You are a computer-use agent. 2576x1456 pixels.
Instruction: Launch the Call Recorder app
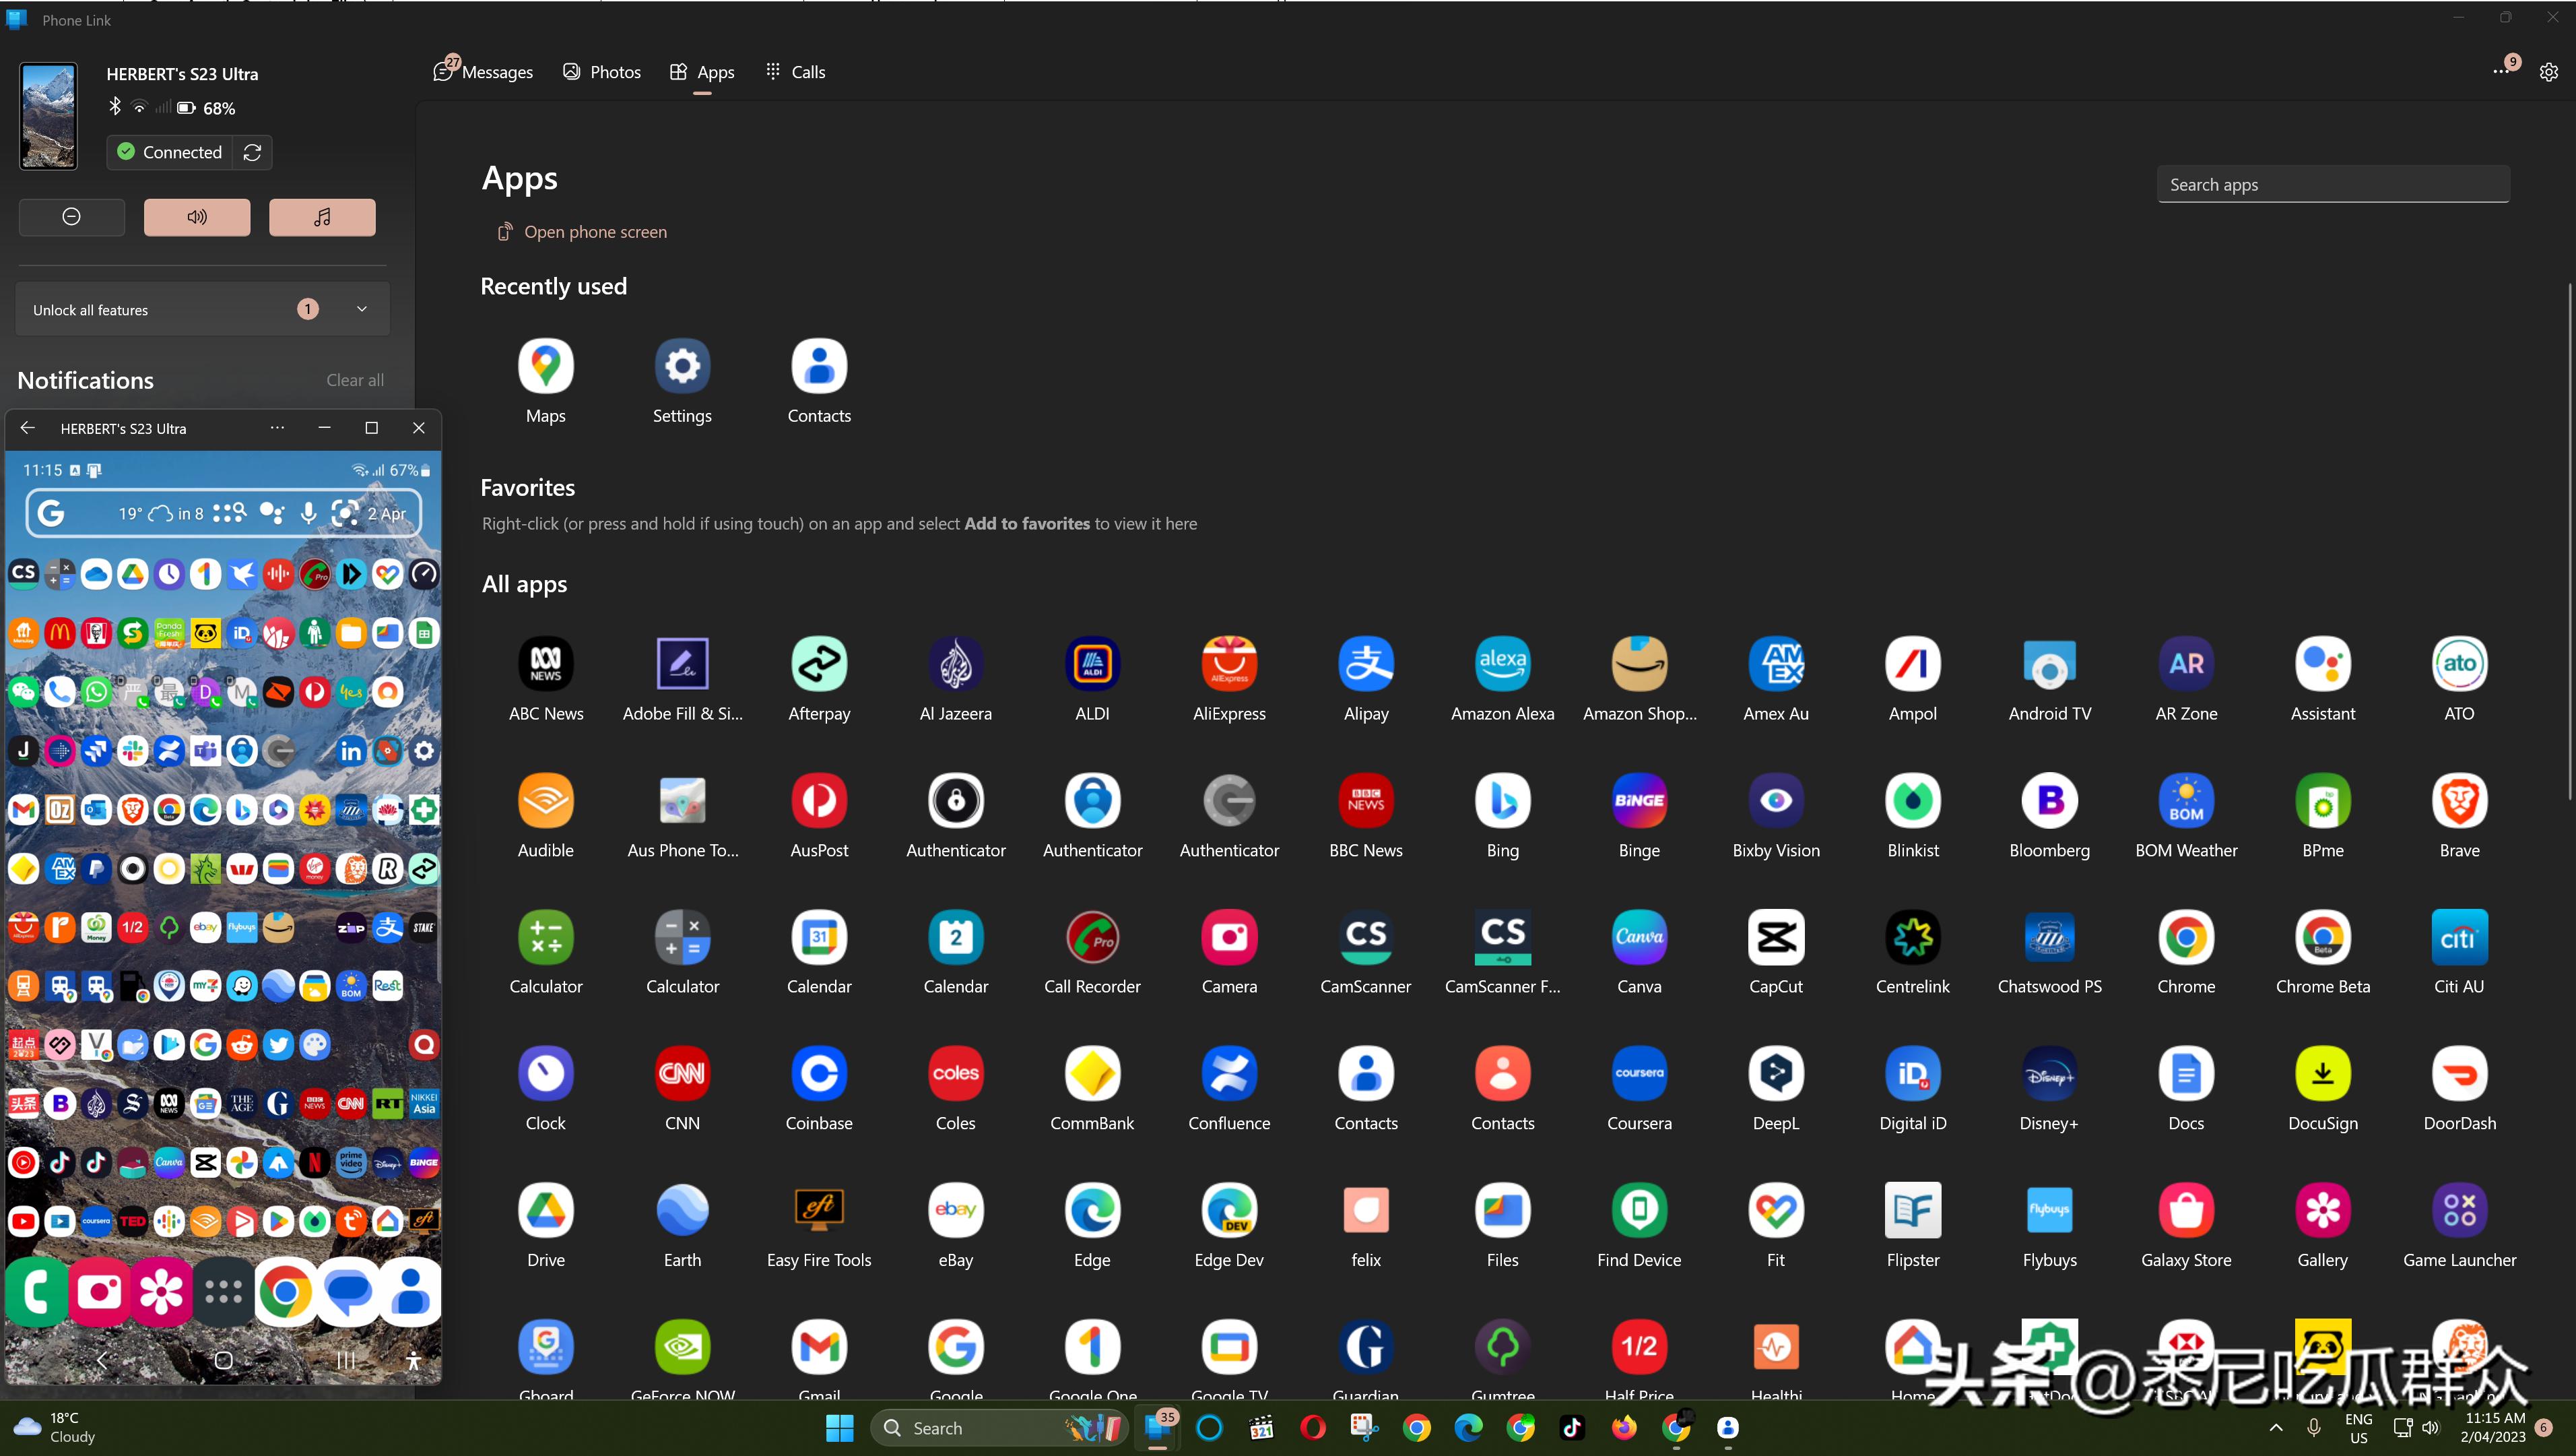(x=1092, y=937)
